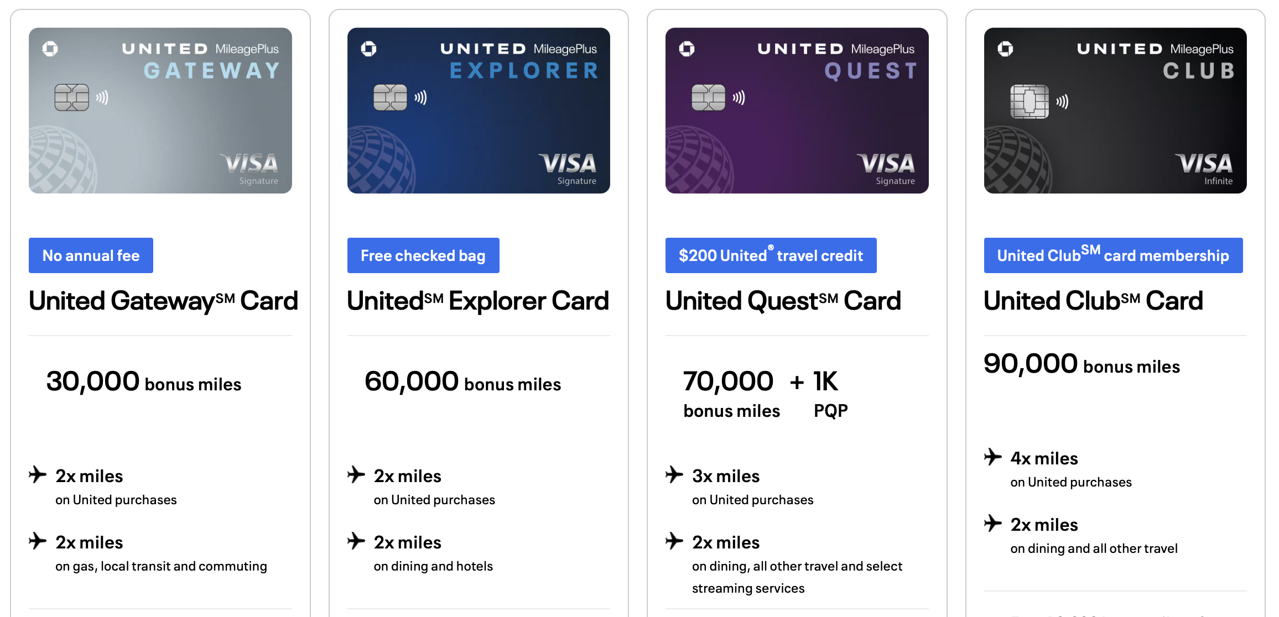Click the 60,000 bonus miles offer
This screenshot has width=1279, height=617.
462,382
